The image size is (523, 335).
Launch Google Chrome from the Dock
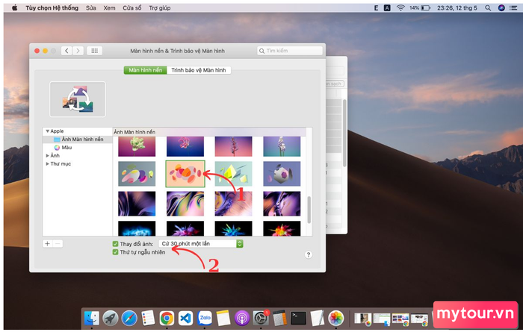pos(167,318)
